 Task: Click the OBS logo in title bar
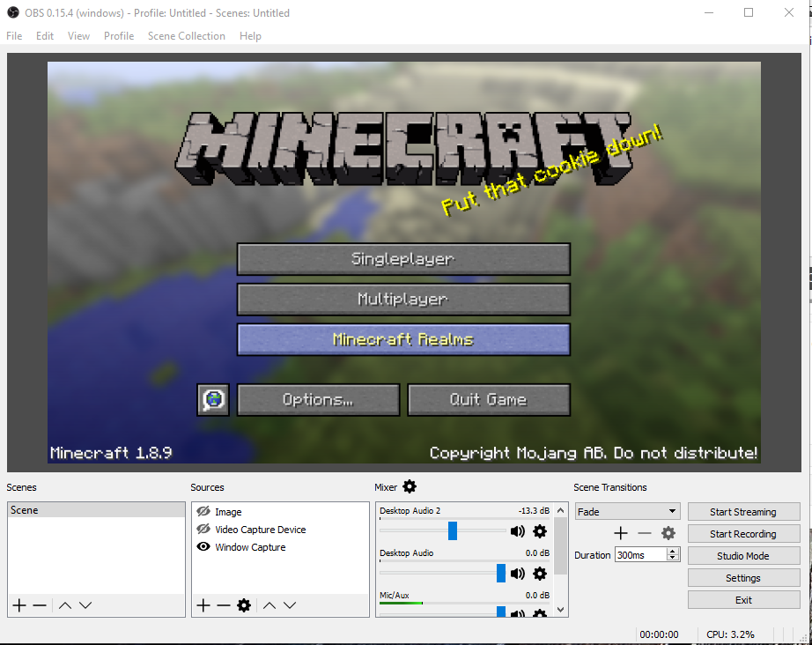(13, 12)
